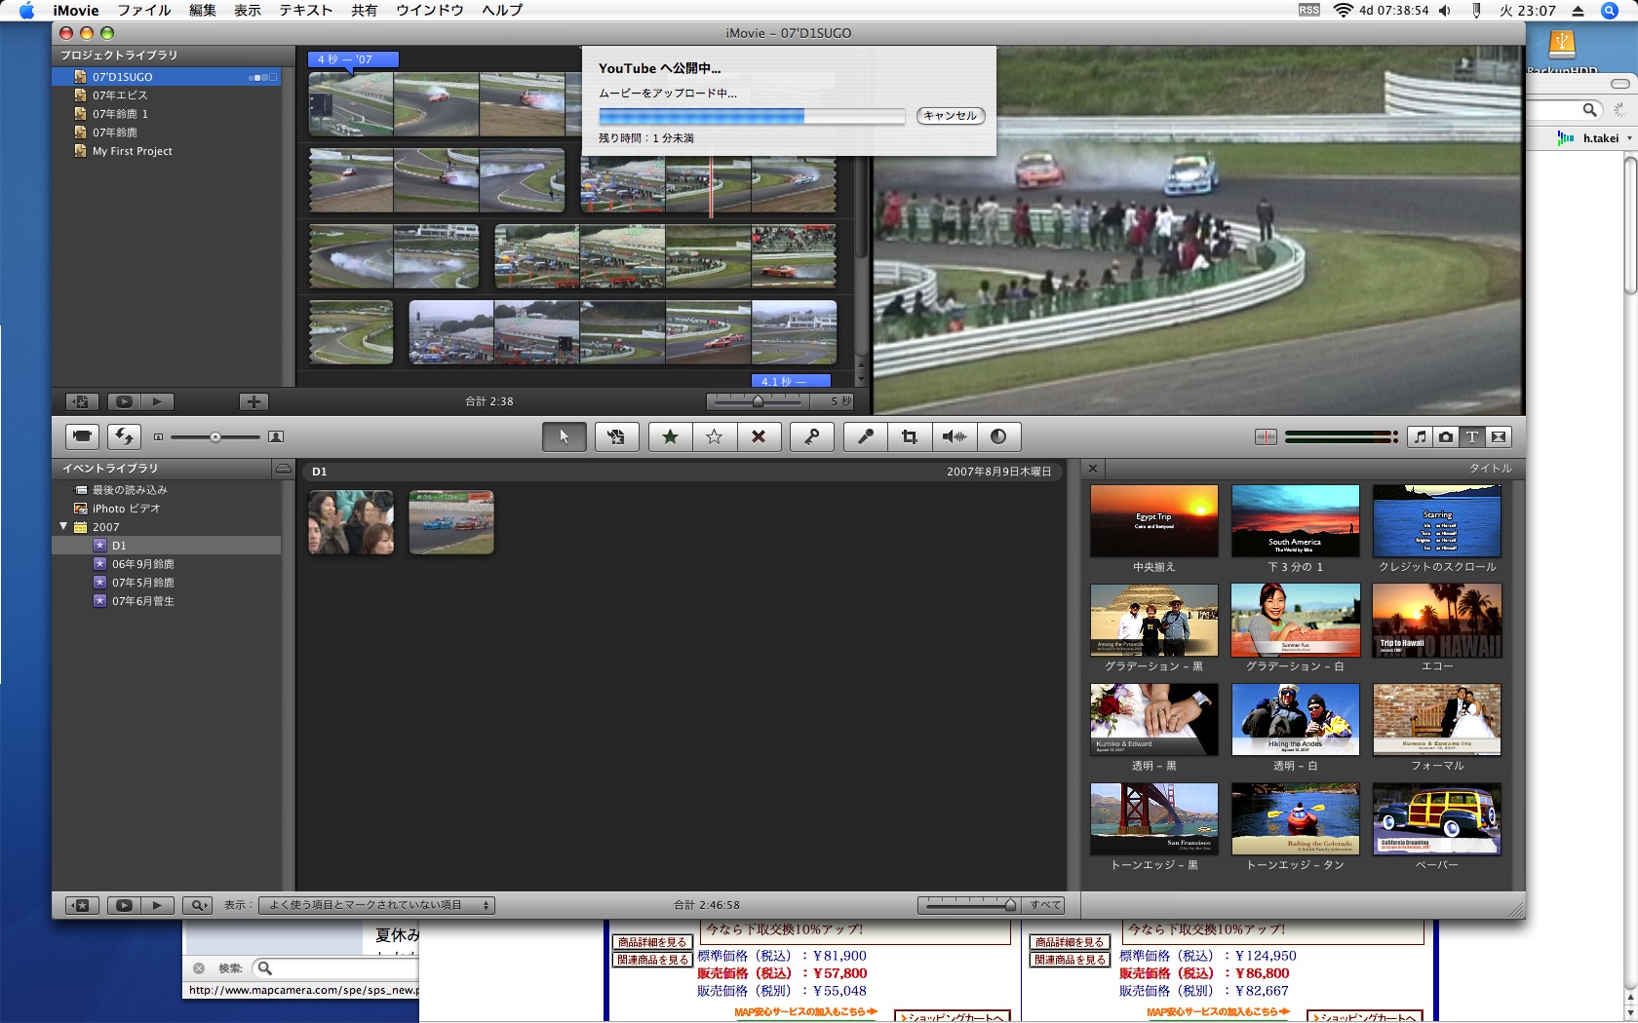
Task: Select the D1 event clip of spectators
Action: (x=351, y=522)
